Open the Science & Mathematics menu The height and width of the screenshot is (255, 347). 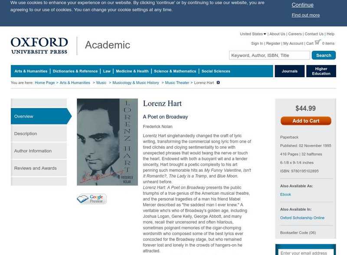tap(175, 71)
